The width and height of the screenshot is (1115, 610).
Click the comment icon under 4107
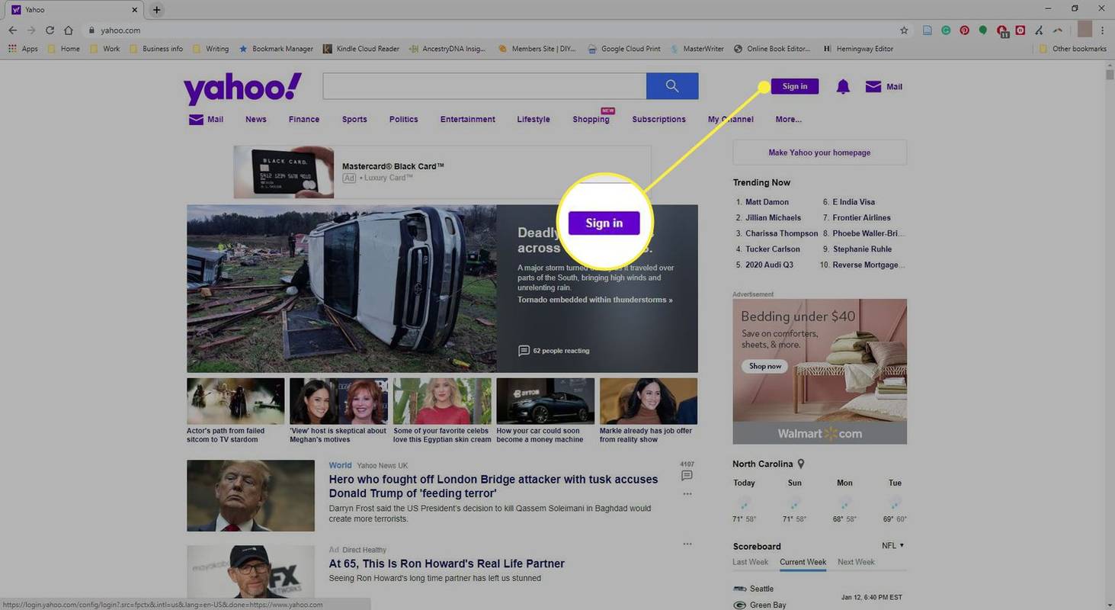pos(687,476)
